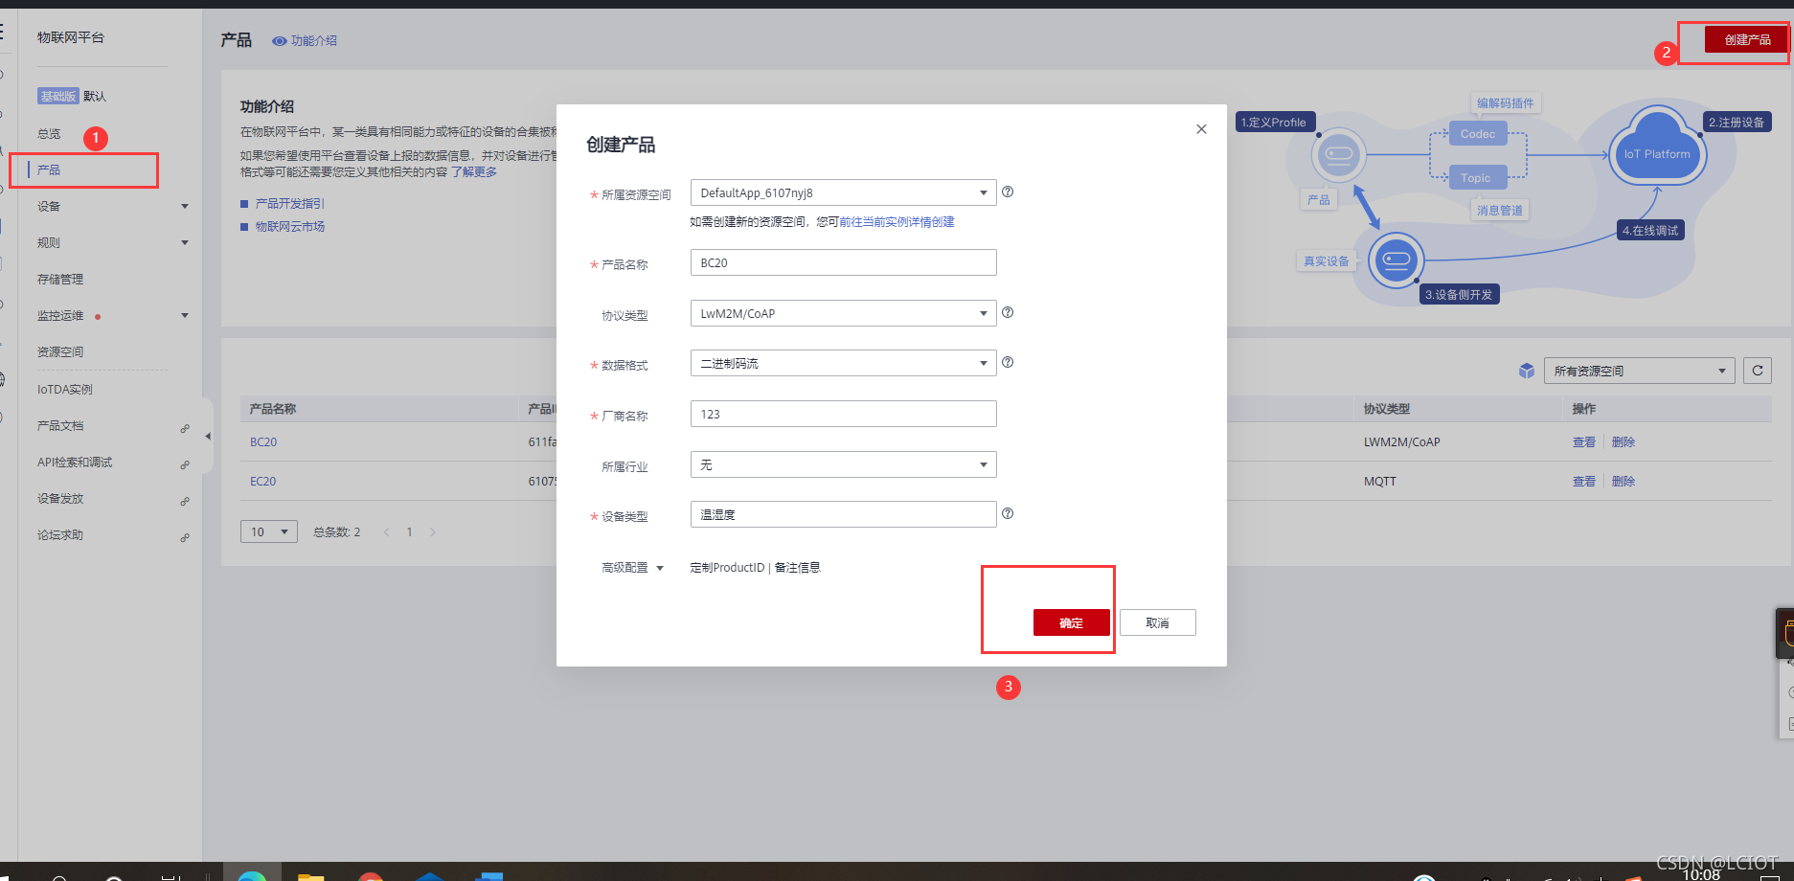This screenshot has height=881, width=1794.
Task: Open the 了解更多 link
Action: tap(474, 172)
